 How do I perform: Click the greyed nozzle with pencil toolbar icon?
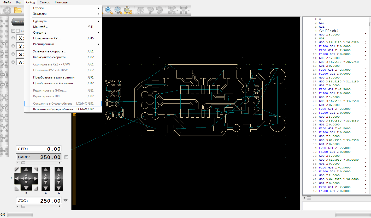coord(150,10)
